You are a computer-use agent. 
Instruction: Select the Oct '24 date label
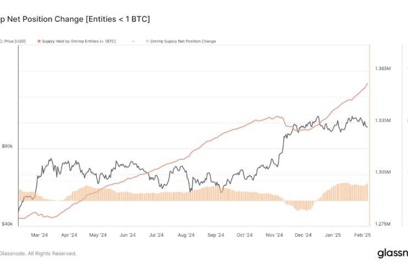coord(244,235)
